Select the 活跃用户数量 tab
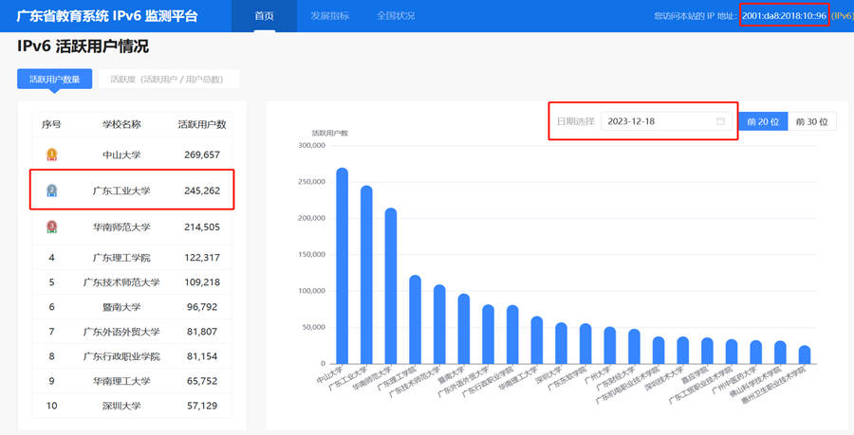 [54, 79]
